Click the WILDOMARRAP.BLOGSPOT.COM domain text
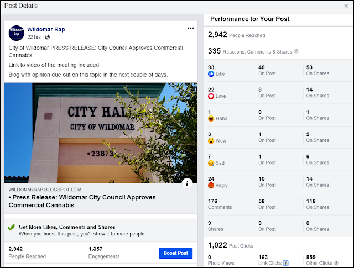 point(45,190)
